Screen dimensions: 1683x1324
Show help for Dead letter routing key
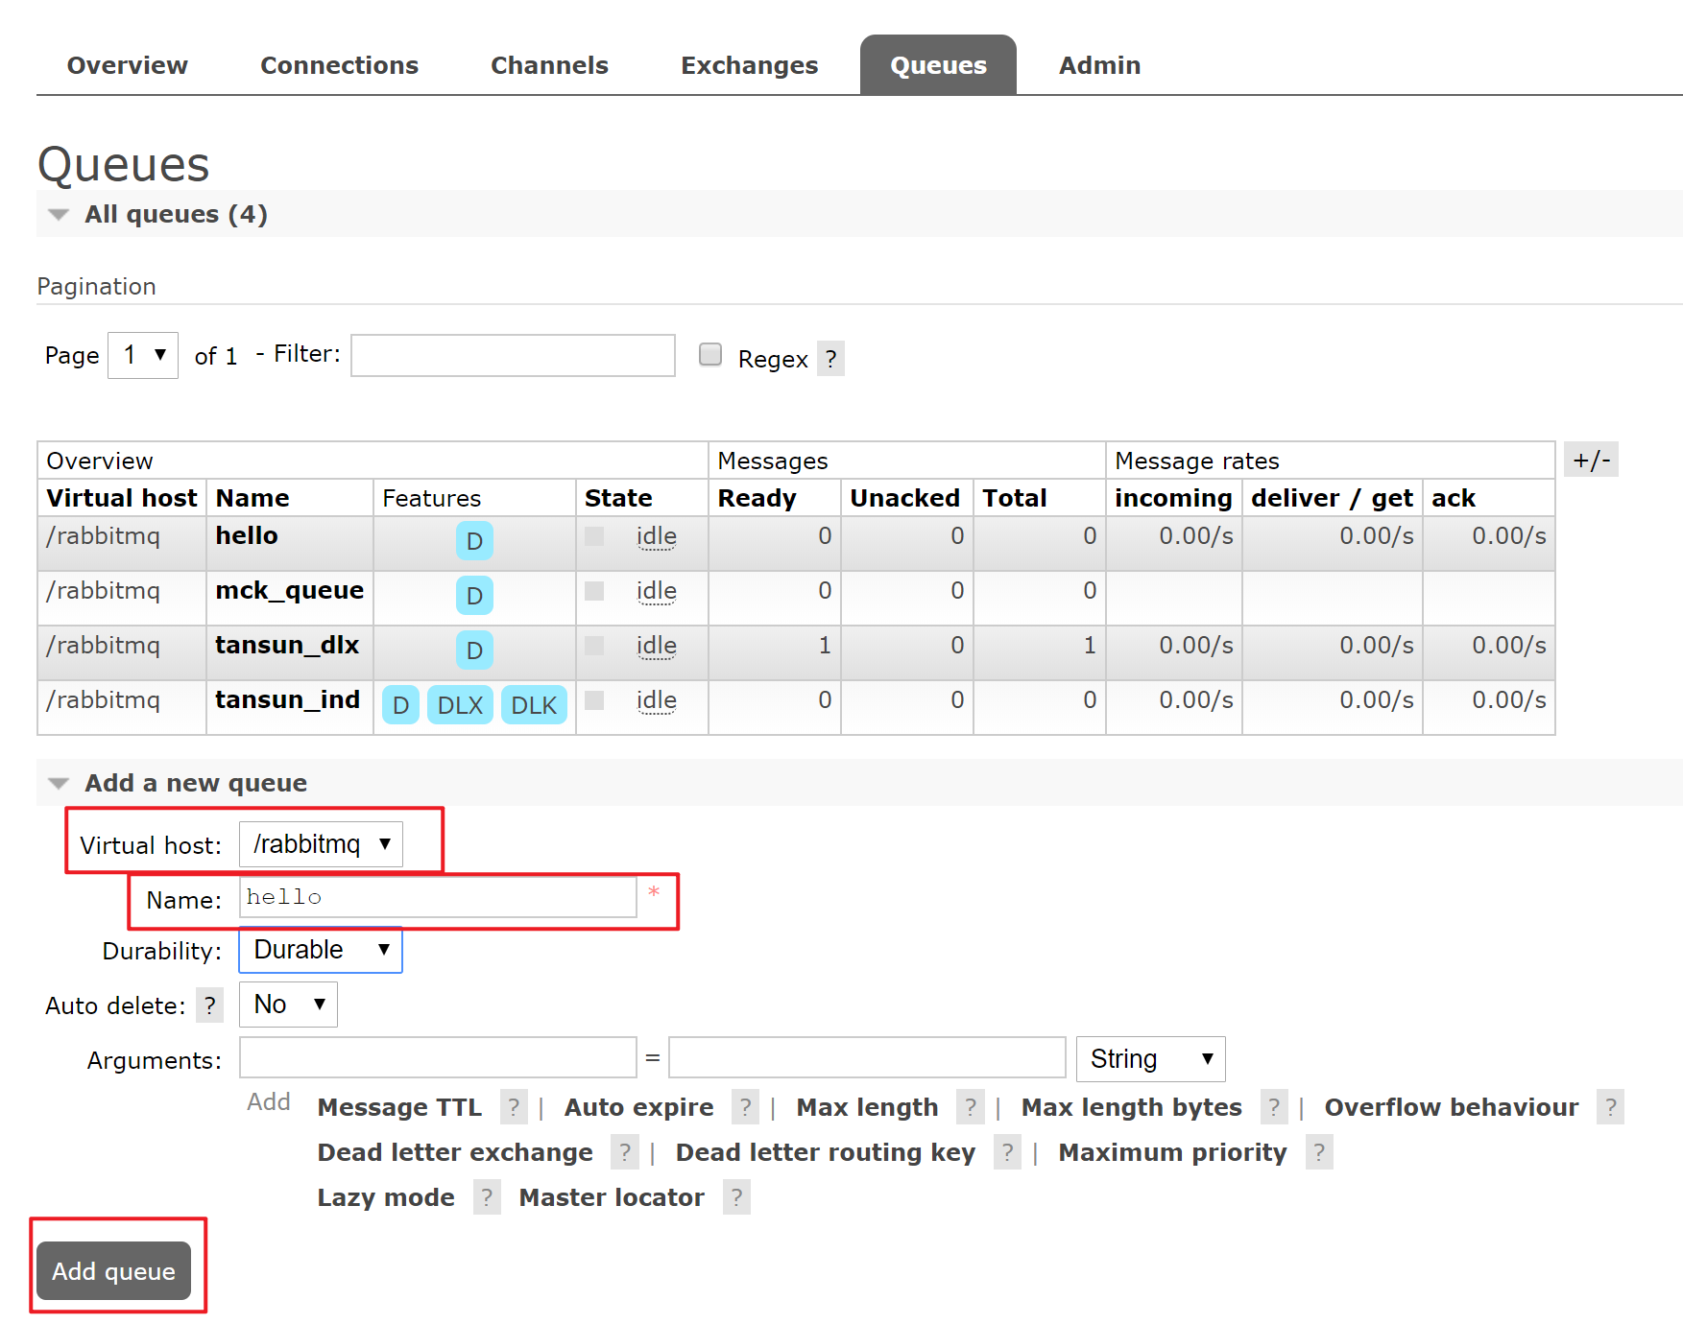[x=1007, y=1152]
